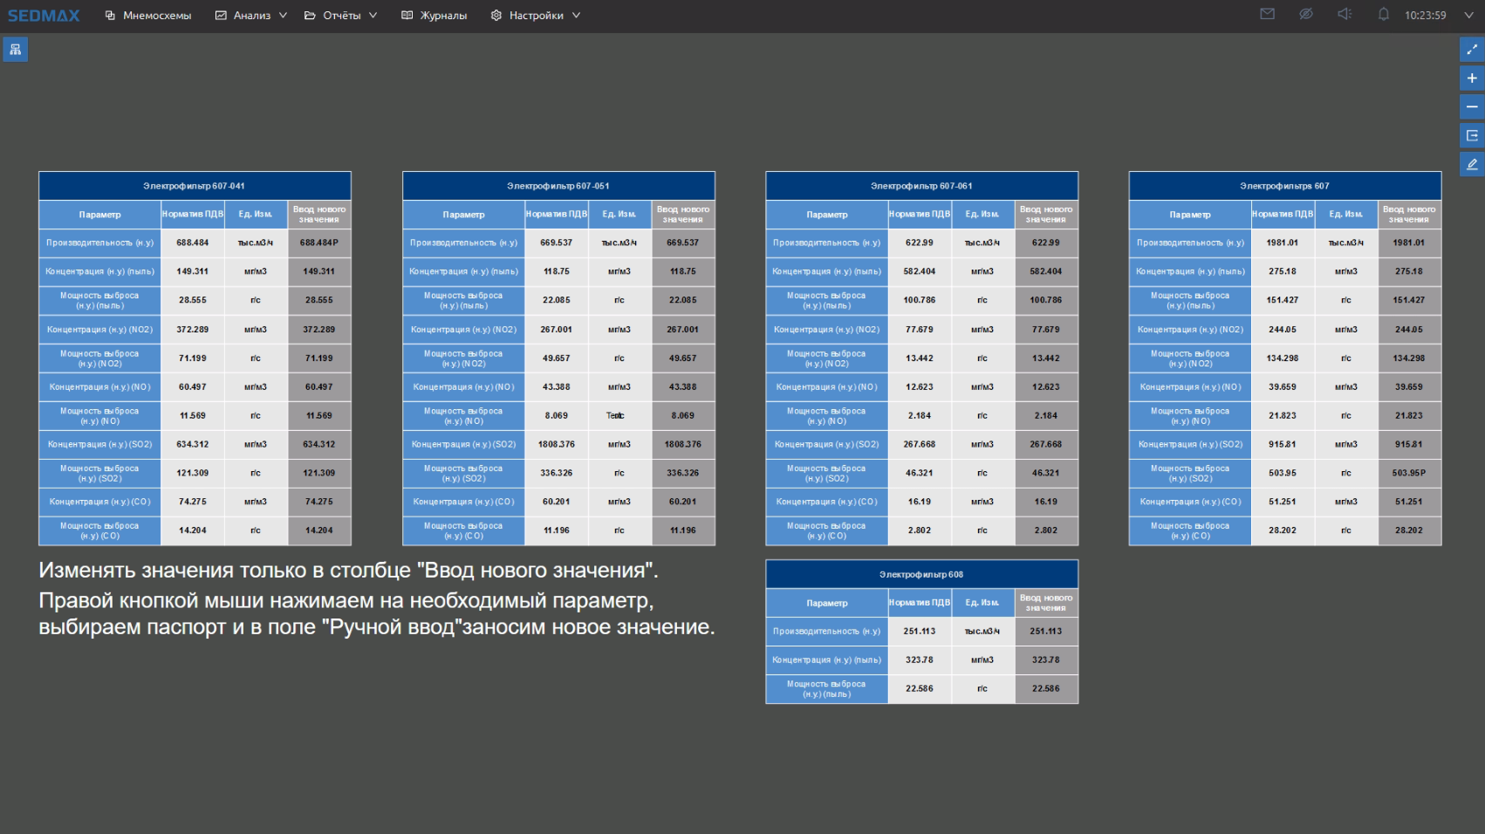Select the 503.95P new value cell in Электрофильтры 607

(x=1409, y=473)
